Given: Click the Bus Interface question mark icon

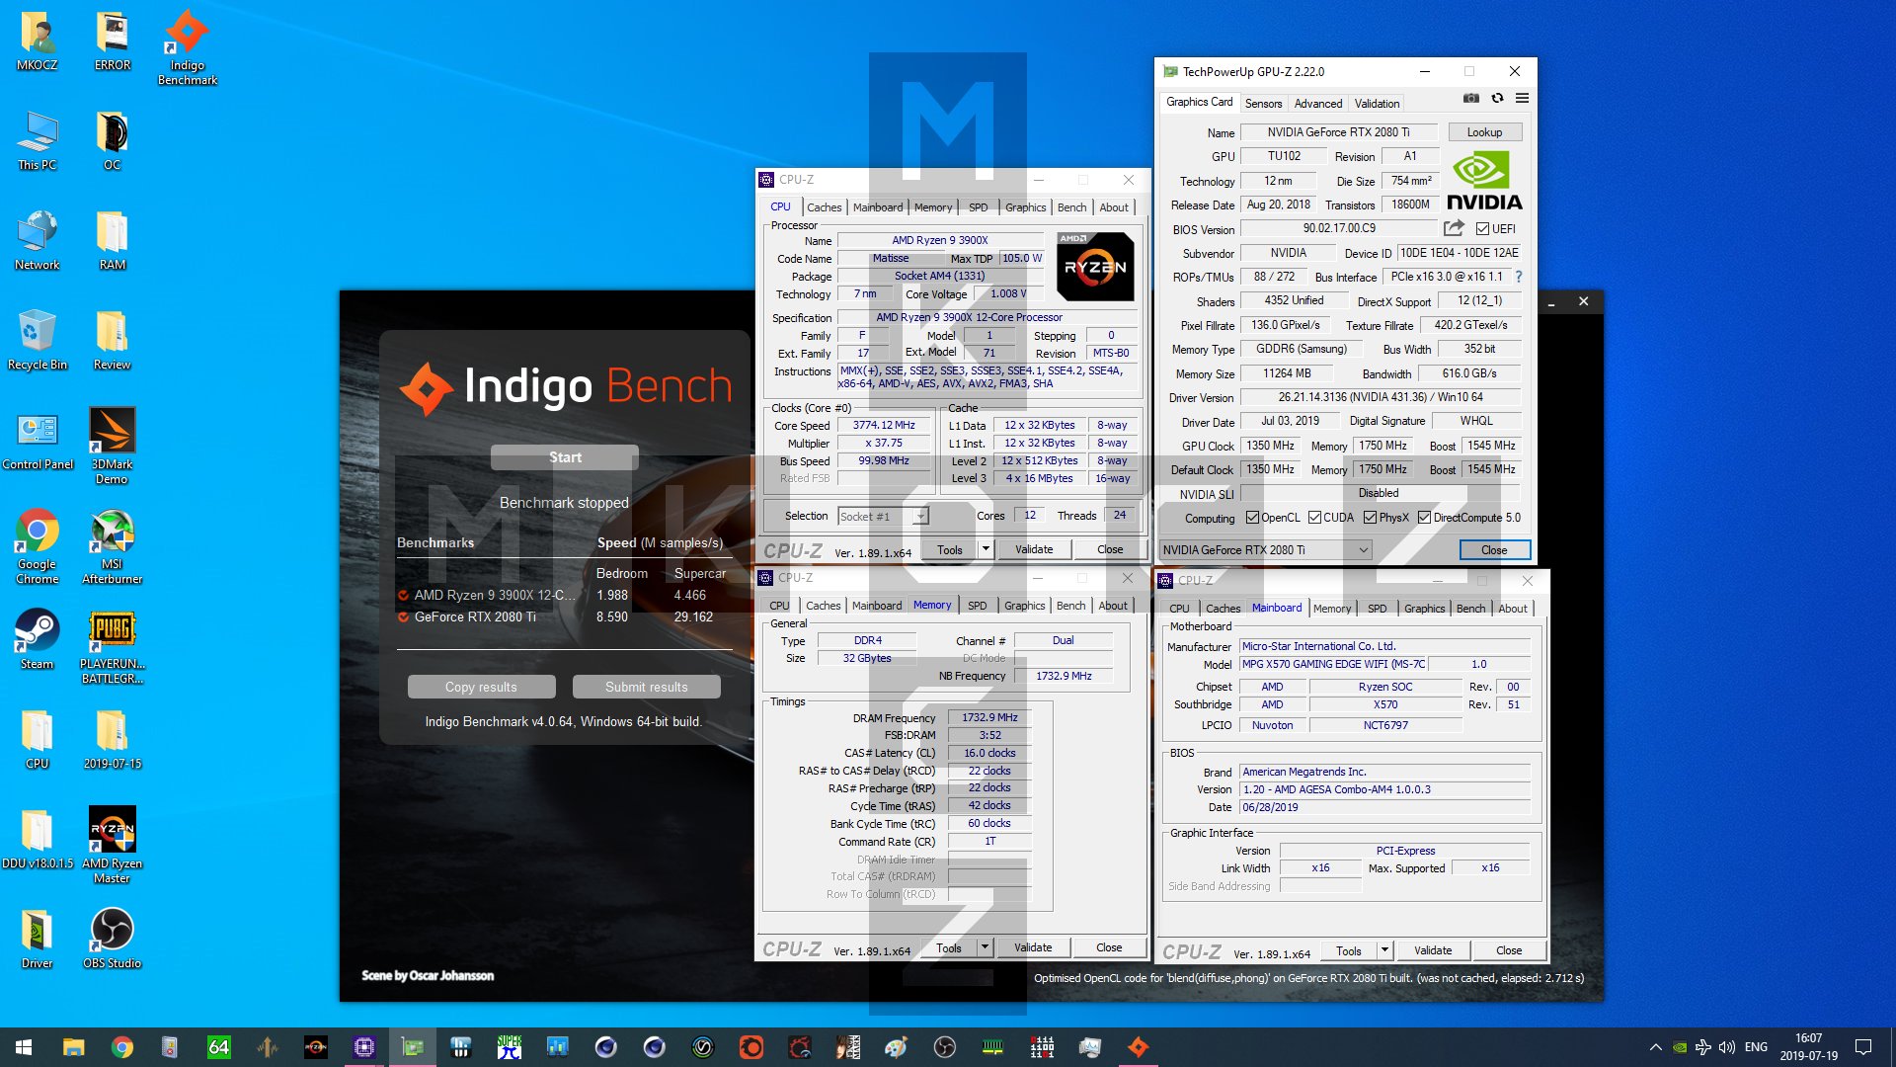Looking at the screenshot, I should pyautogui.click(x=1519, y=277).
